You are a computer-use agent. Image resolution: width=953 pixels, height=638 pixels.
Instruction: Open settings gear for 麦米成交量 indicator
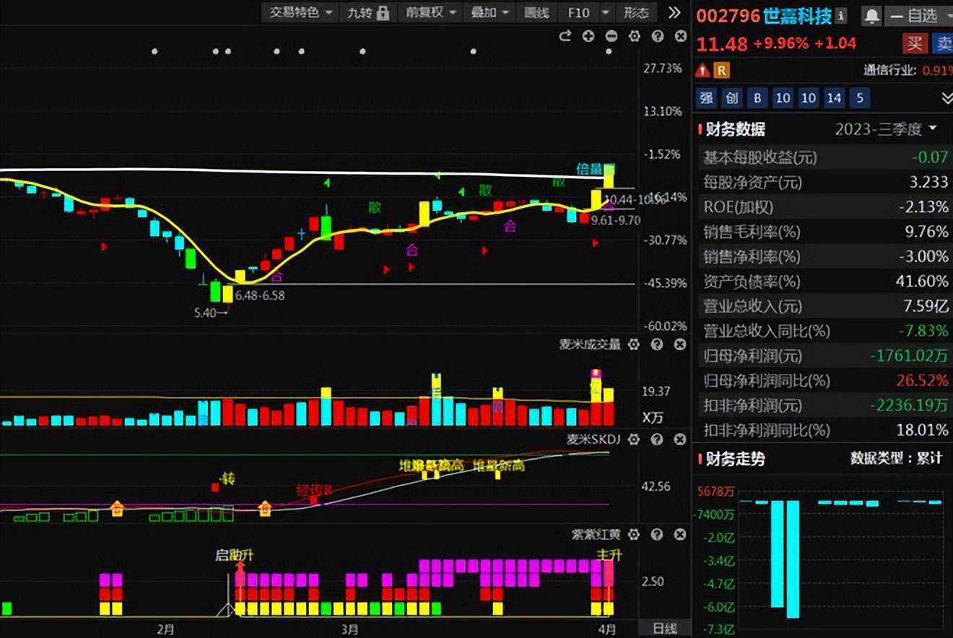(x=634, y=345)
